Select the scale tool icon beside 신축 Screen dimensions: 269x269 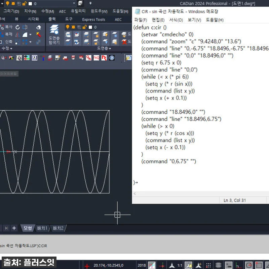click(x=17, y=42)
